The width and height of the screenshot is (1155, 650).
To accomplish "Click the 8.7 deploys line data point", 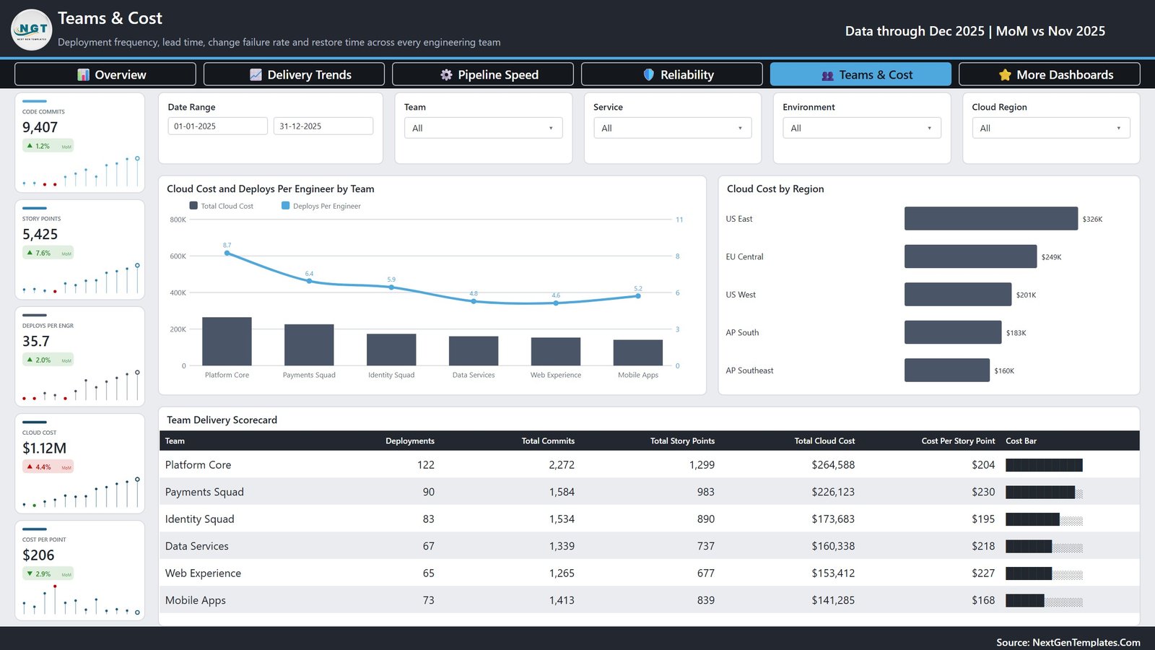I will [x=227, y=253].
